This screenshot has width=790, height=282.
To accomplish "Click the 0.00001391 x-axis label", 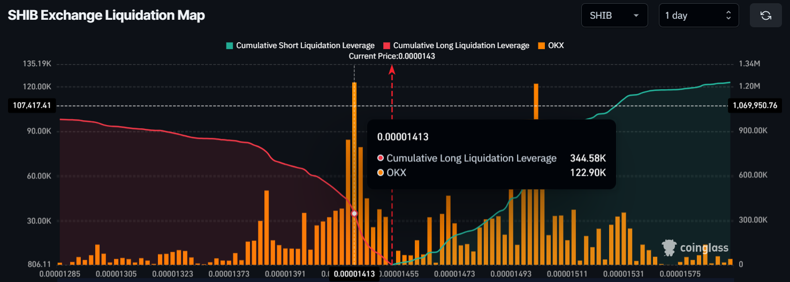I will tap(284, 274).
